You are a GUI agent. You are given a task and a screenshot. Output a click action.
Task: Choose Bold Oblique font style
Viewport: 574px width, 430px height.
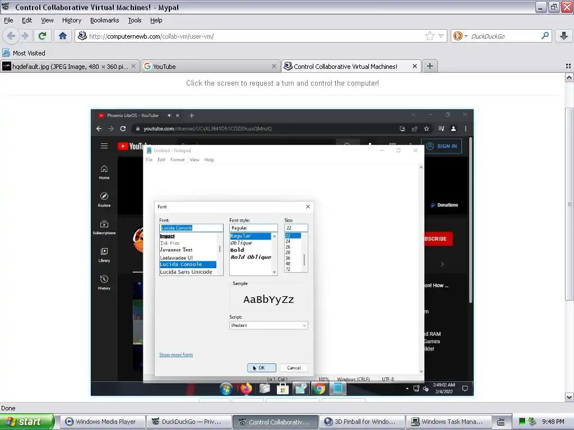pyautogui.click(x=251, y=257)
